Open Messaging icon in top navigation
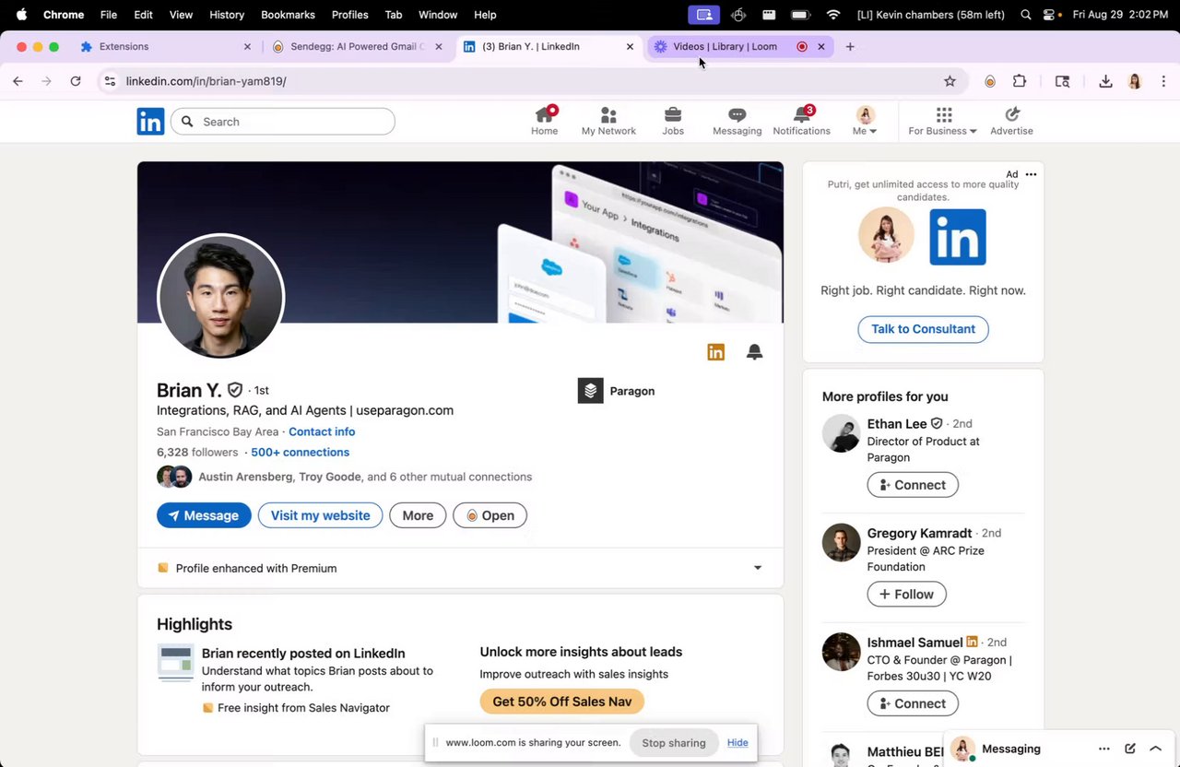The height and width of the screenshot is (767, 1180). tap(737, 121)
